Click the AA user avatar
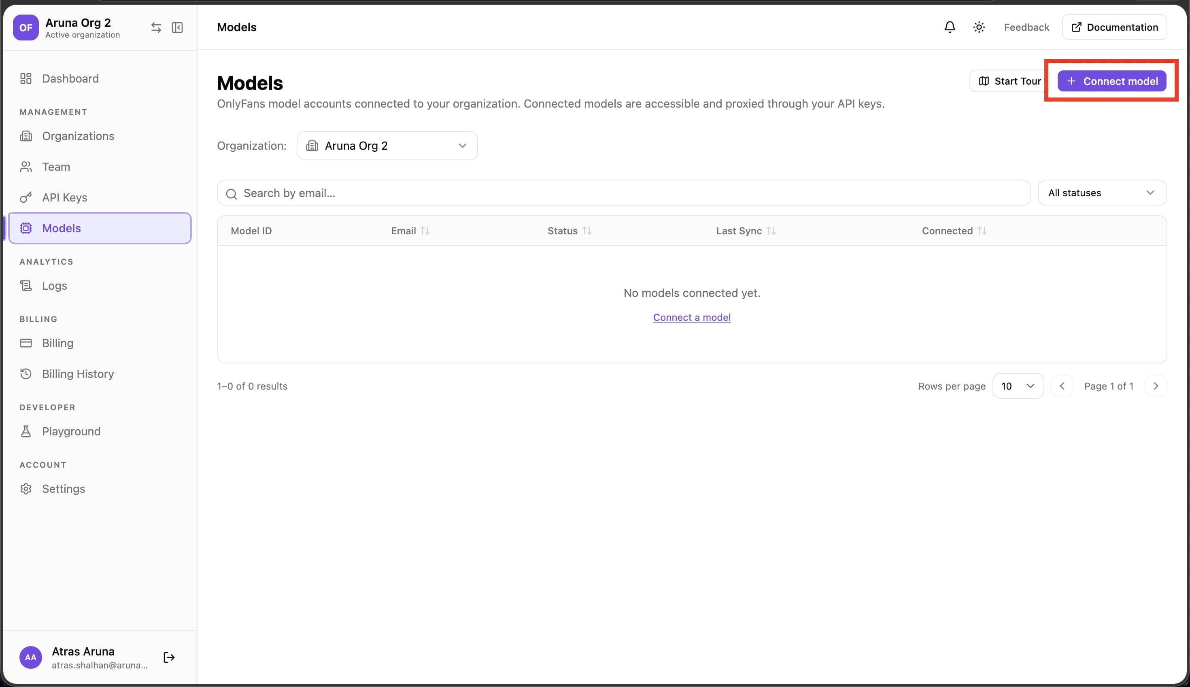1190x687 pixels. pos(31,657)
